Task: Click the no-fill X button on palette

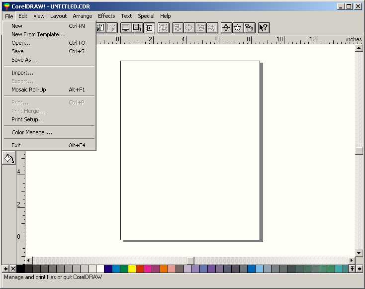Action: coord(13,269)
